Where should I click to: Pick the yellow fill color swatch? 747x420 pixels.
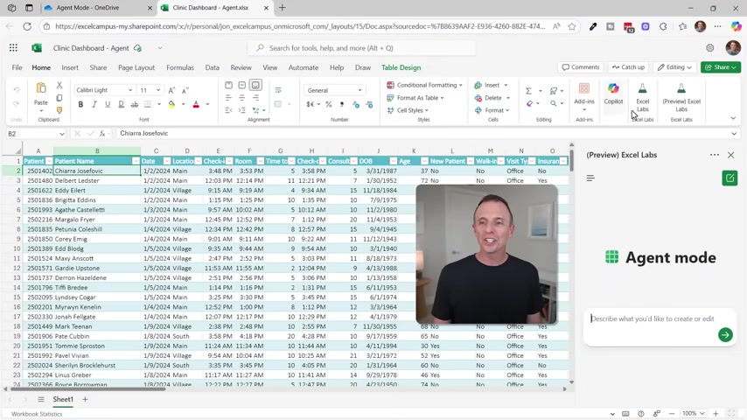pyautogui.click(x=171, y=104)
